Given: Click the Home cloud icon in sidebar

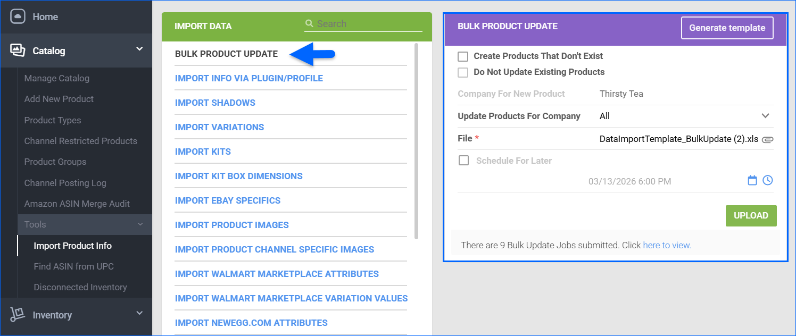Looking at the screenshot, I should (18, 16).
